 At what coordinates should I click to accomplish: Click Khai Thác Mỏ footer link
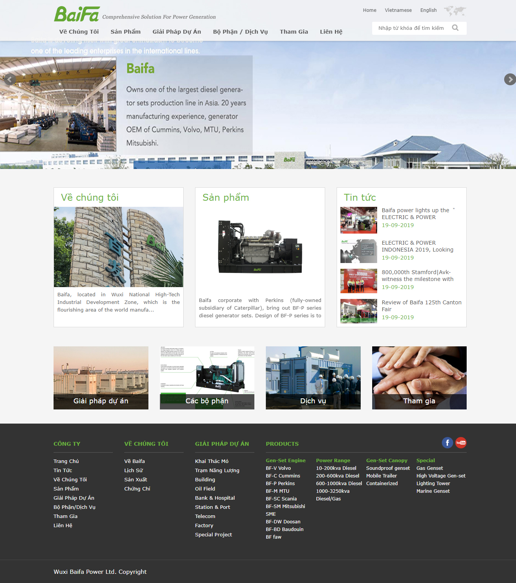(212, 461)
